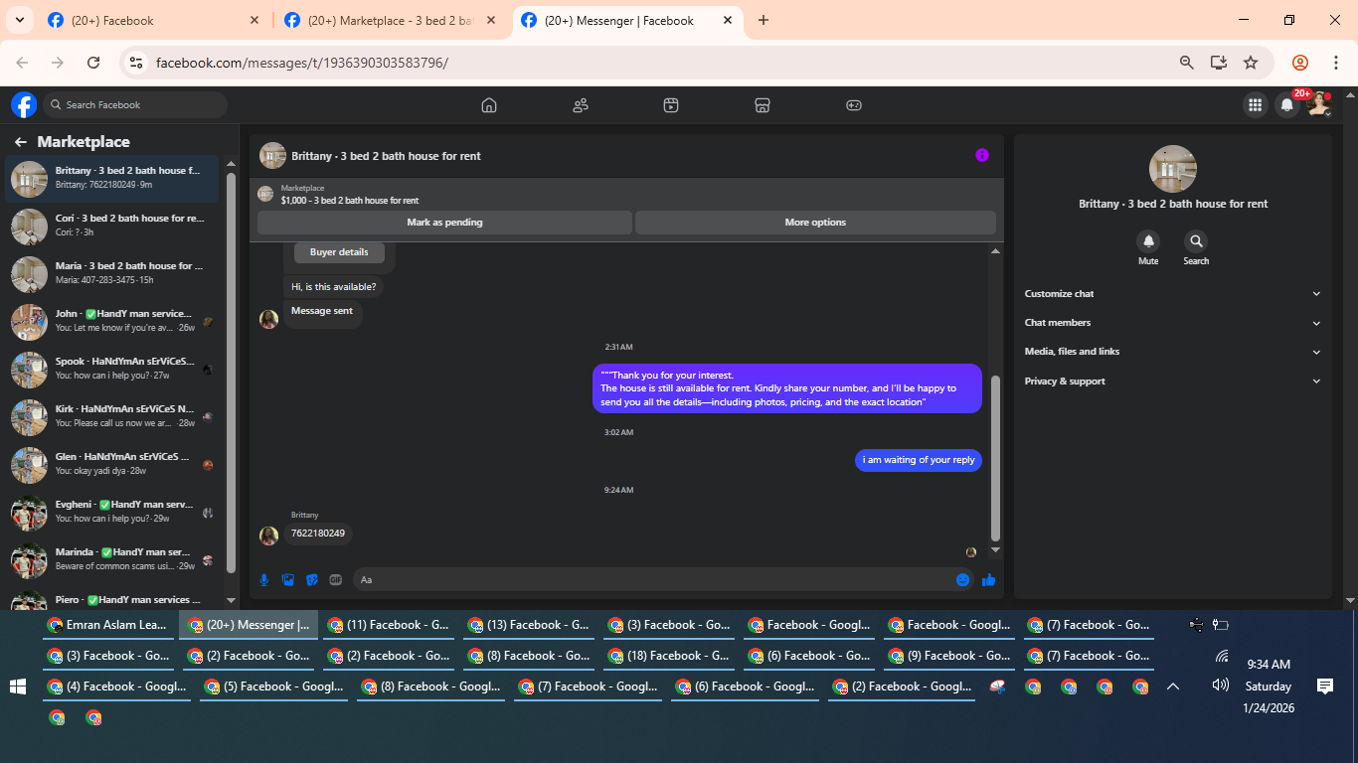Open Windows Start menu

17,686
